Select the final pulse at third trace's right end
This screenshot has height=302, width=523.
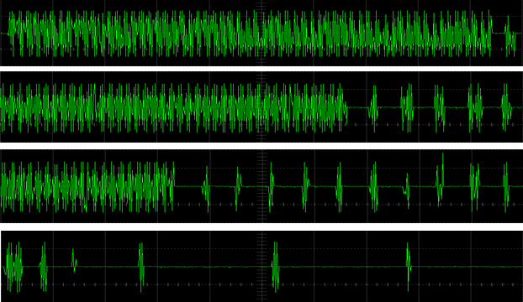(506, 187)
